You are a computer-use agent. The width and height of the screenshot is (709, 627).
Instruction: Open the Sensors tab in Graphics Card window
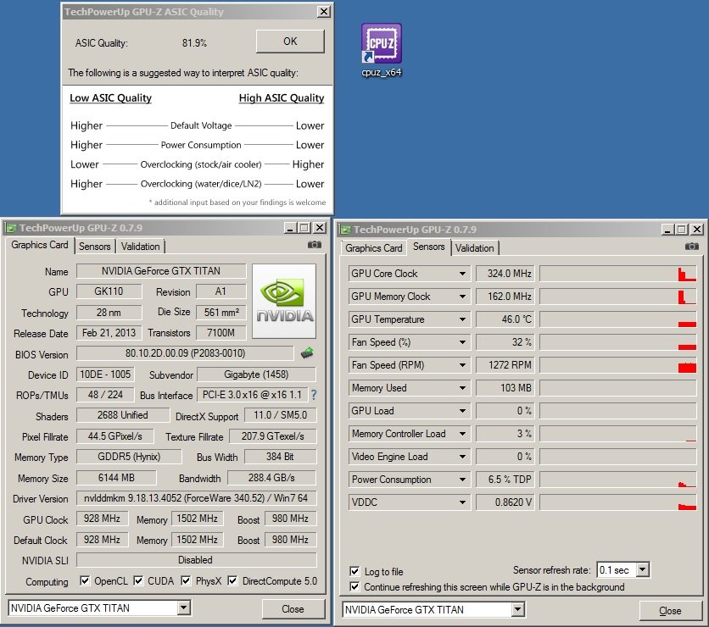[95, 246]
